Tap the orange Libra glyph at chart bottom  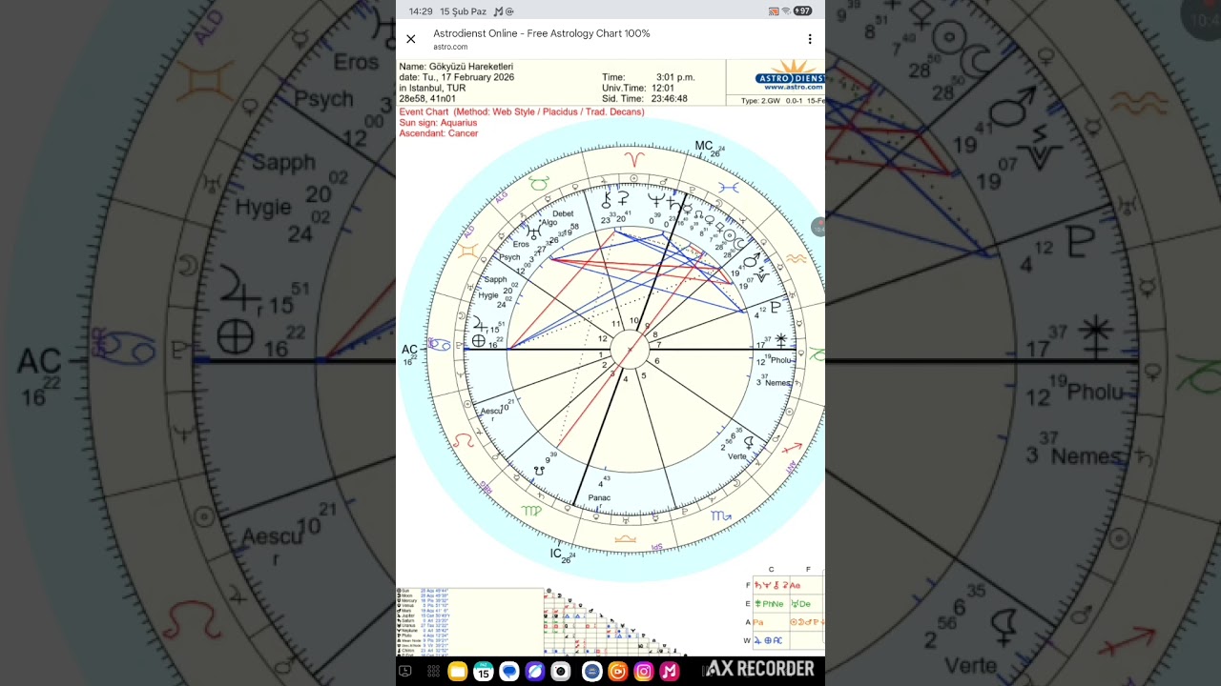[625, 539]
